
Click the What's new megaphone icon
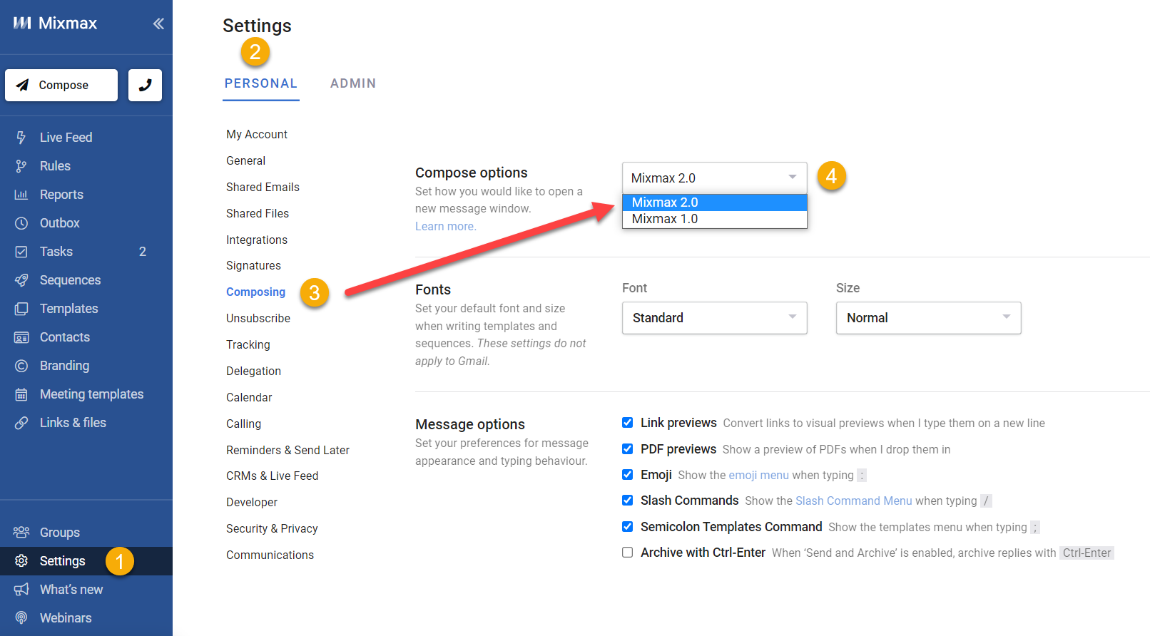click(x=21, y=590)
